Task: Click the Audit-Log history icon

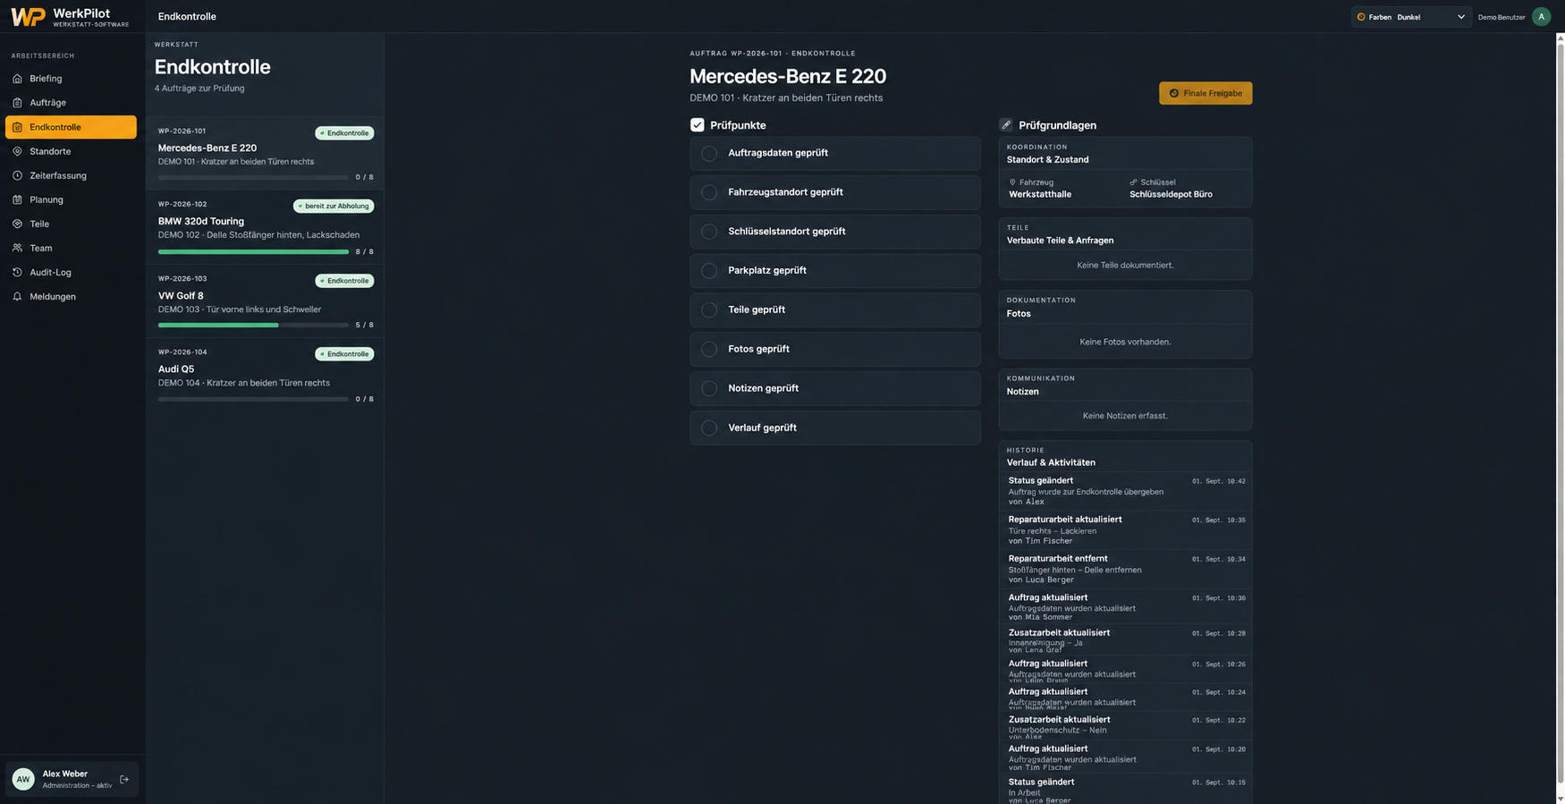Action: (x=17, y=272)
